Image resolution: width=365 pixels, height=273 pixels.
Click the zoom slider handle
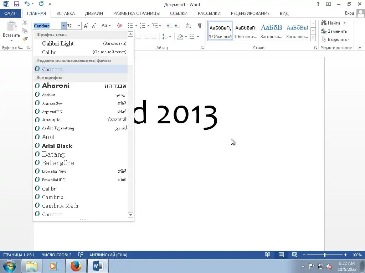coord(325,255)
